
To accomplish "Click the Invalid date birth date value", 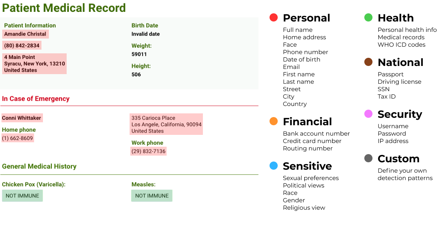I will (146, 34).
